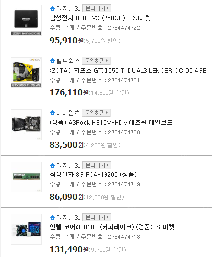212x257 pixels.
Task: Open (정품) ASRock H310M-HDV 에즈윈 메인보드 link
Action: coord(111,123)
